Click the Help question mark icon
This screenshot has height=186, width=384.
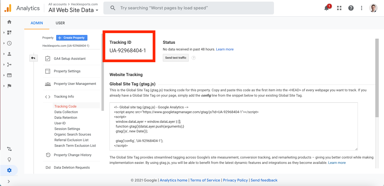(351, 8)
